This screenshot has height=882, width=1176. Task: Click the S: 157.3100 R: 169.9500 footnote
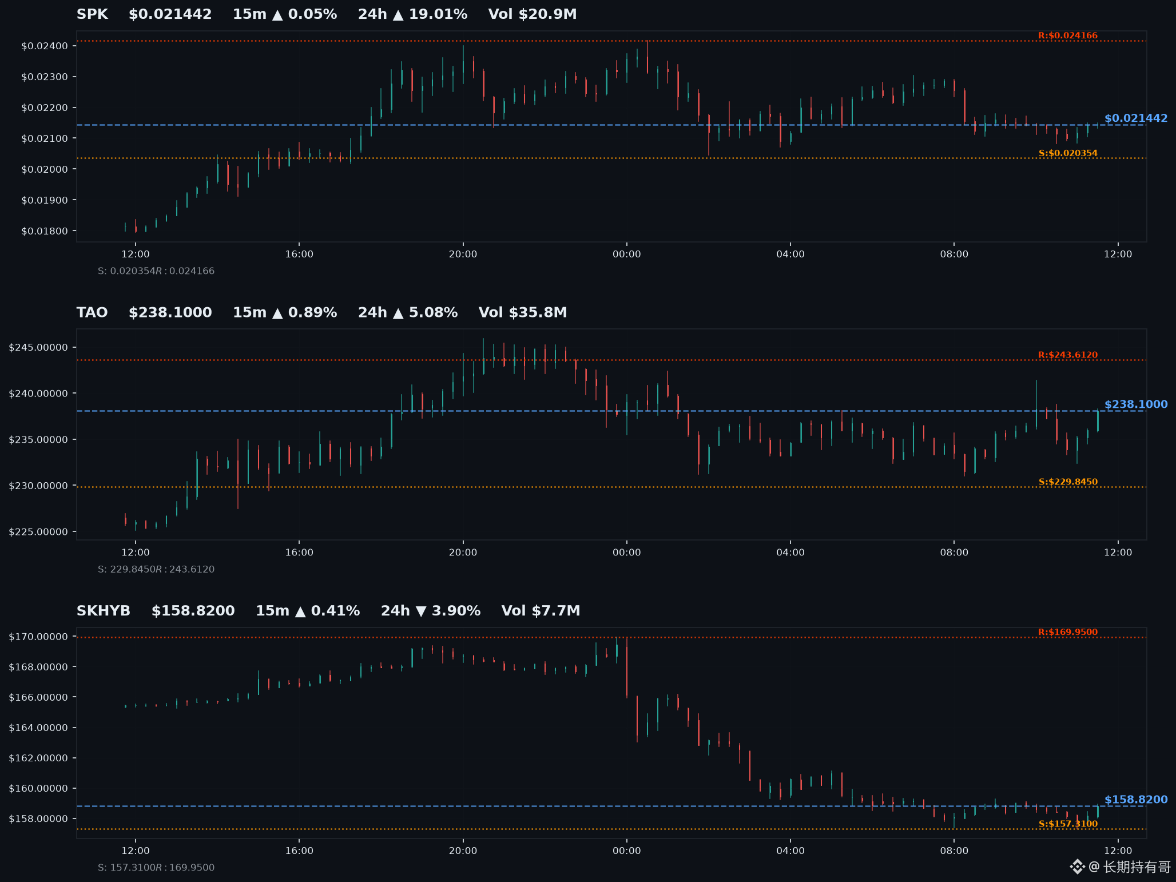coord(156,868)
